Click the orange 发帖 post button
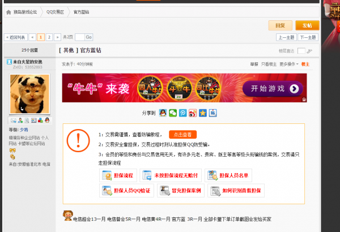The image size is (340, 232). click(307, 25)
